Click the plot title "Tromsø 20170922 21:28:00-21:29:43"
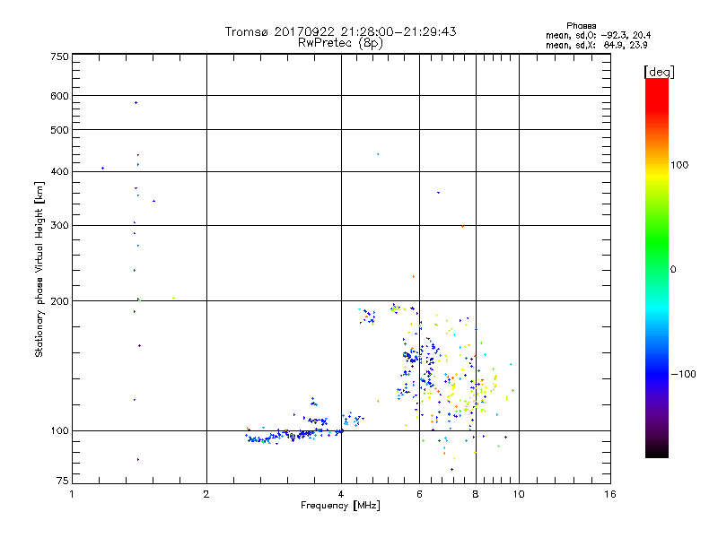Viewport: 718px width, 538px height. coord(340,31)
